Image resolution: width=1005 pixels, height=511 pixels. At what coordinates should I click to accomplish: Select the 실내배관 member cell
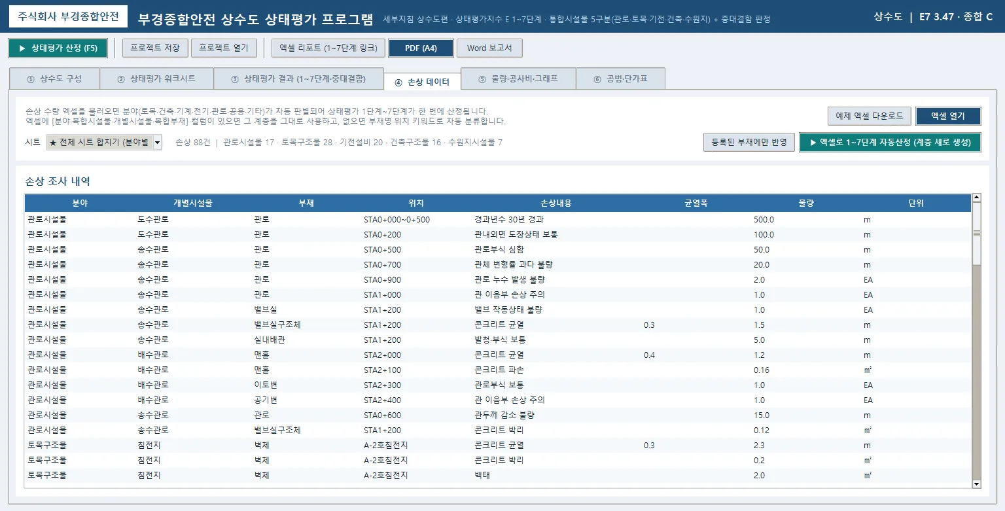pos(270,340)
